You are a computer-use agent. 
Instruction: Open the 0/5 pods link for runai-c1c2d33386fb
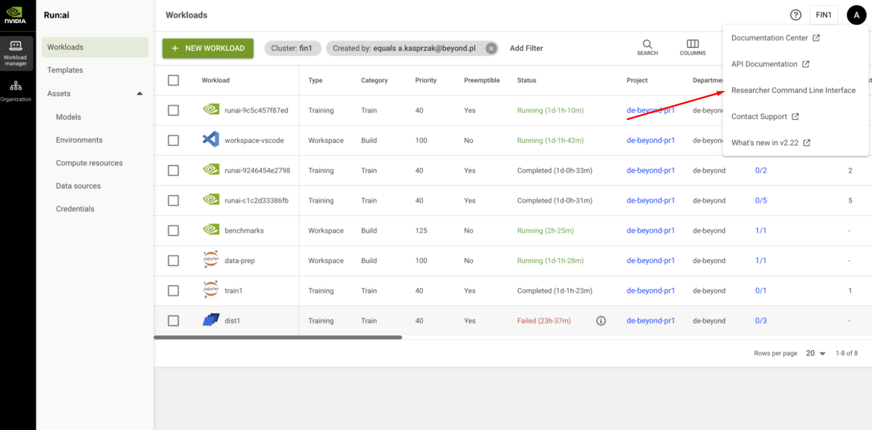[761, 200]
